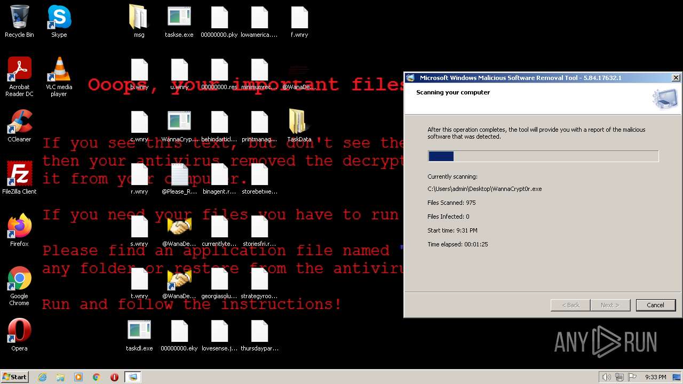
Task: Open the Recycle Bin desktop icon
Action: 19,21
